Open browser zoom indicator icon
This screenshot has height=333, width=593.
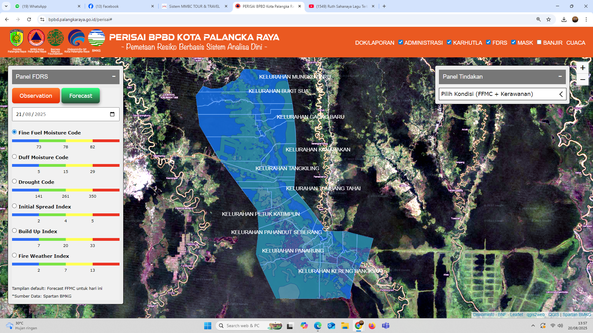coord(539,19)
